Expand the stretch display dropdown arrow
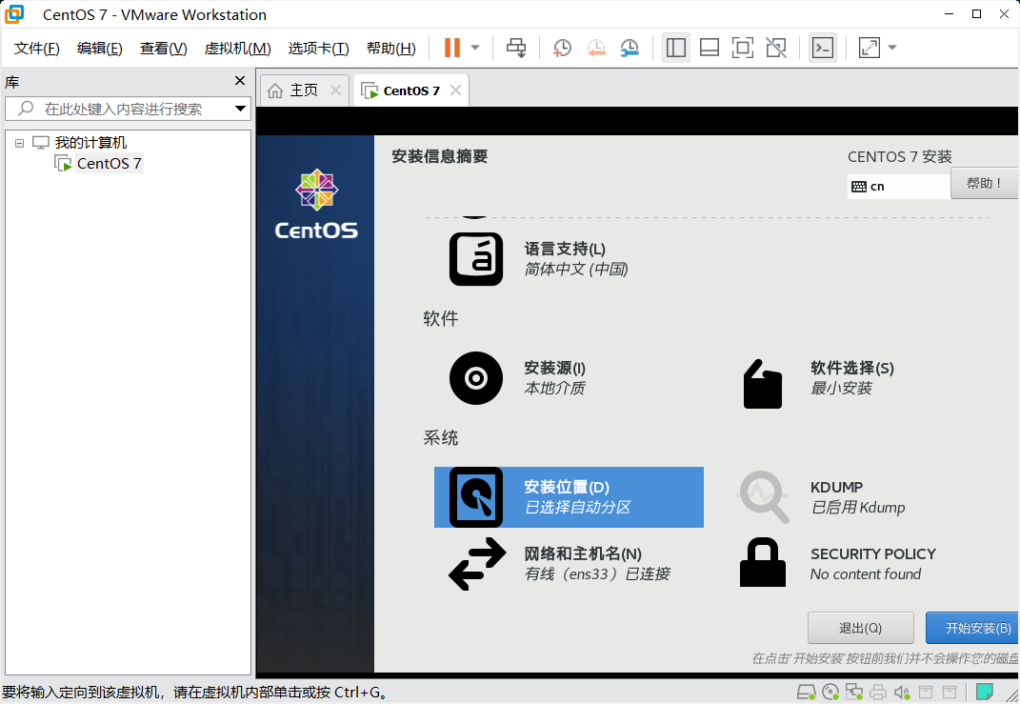The width and height of the screenshot is (1020, 704). coord(892,48)
